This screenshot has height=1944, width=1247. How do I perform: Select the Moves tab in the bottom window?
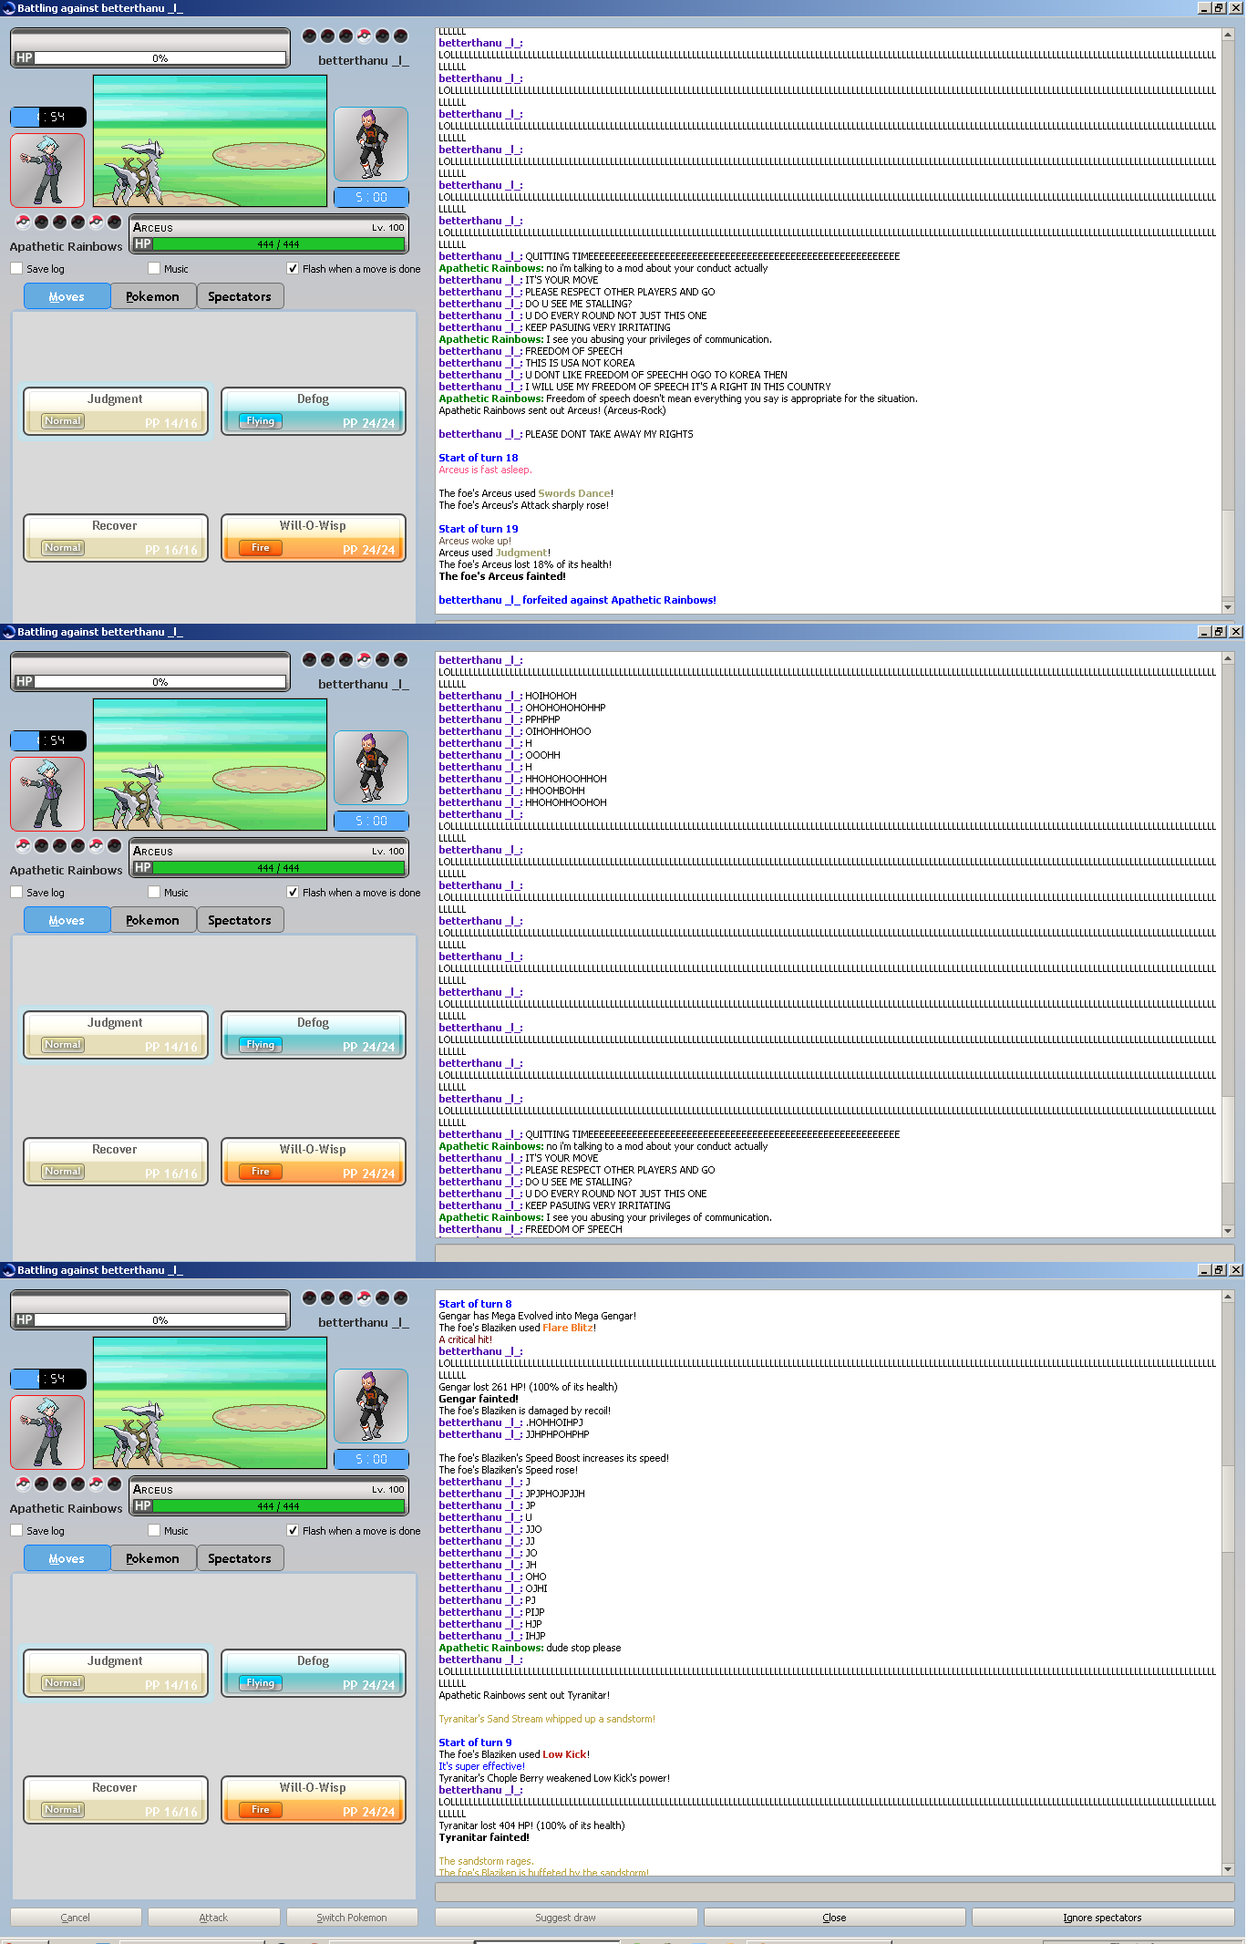67,1558
